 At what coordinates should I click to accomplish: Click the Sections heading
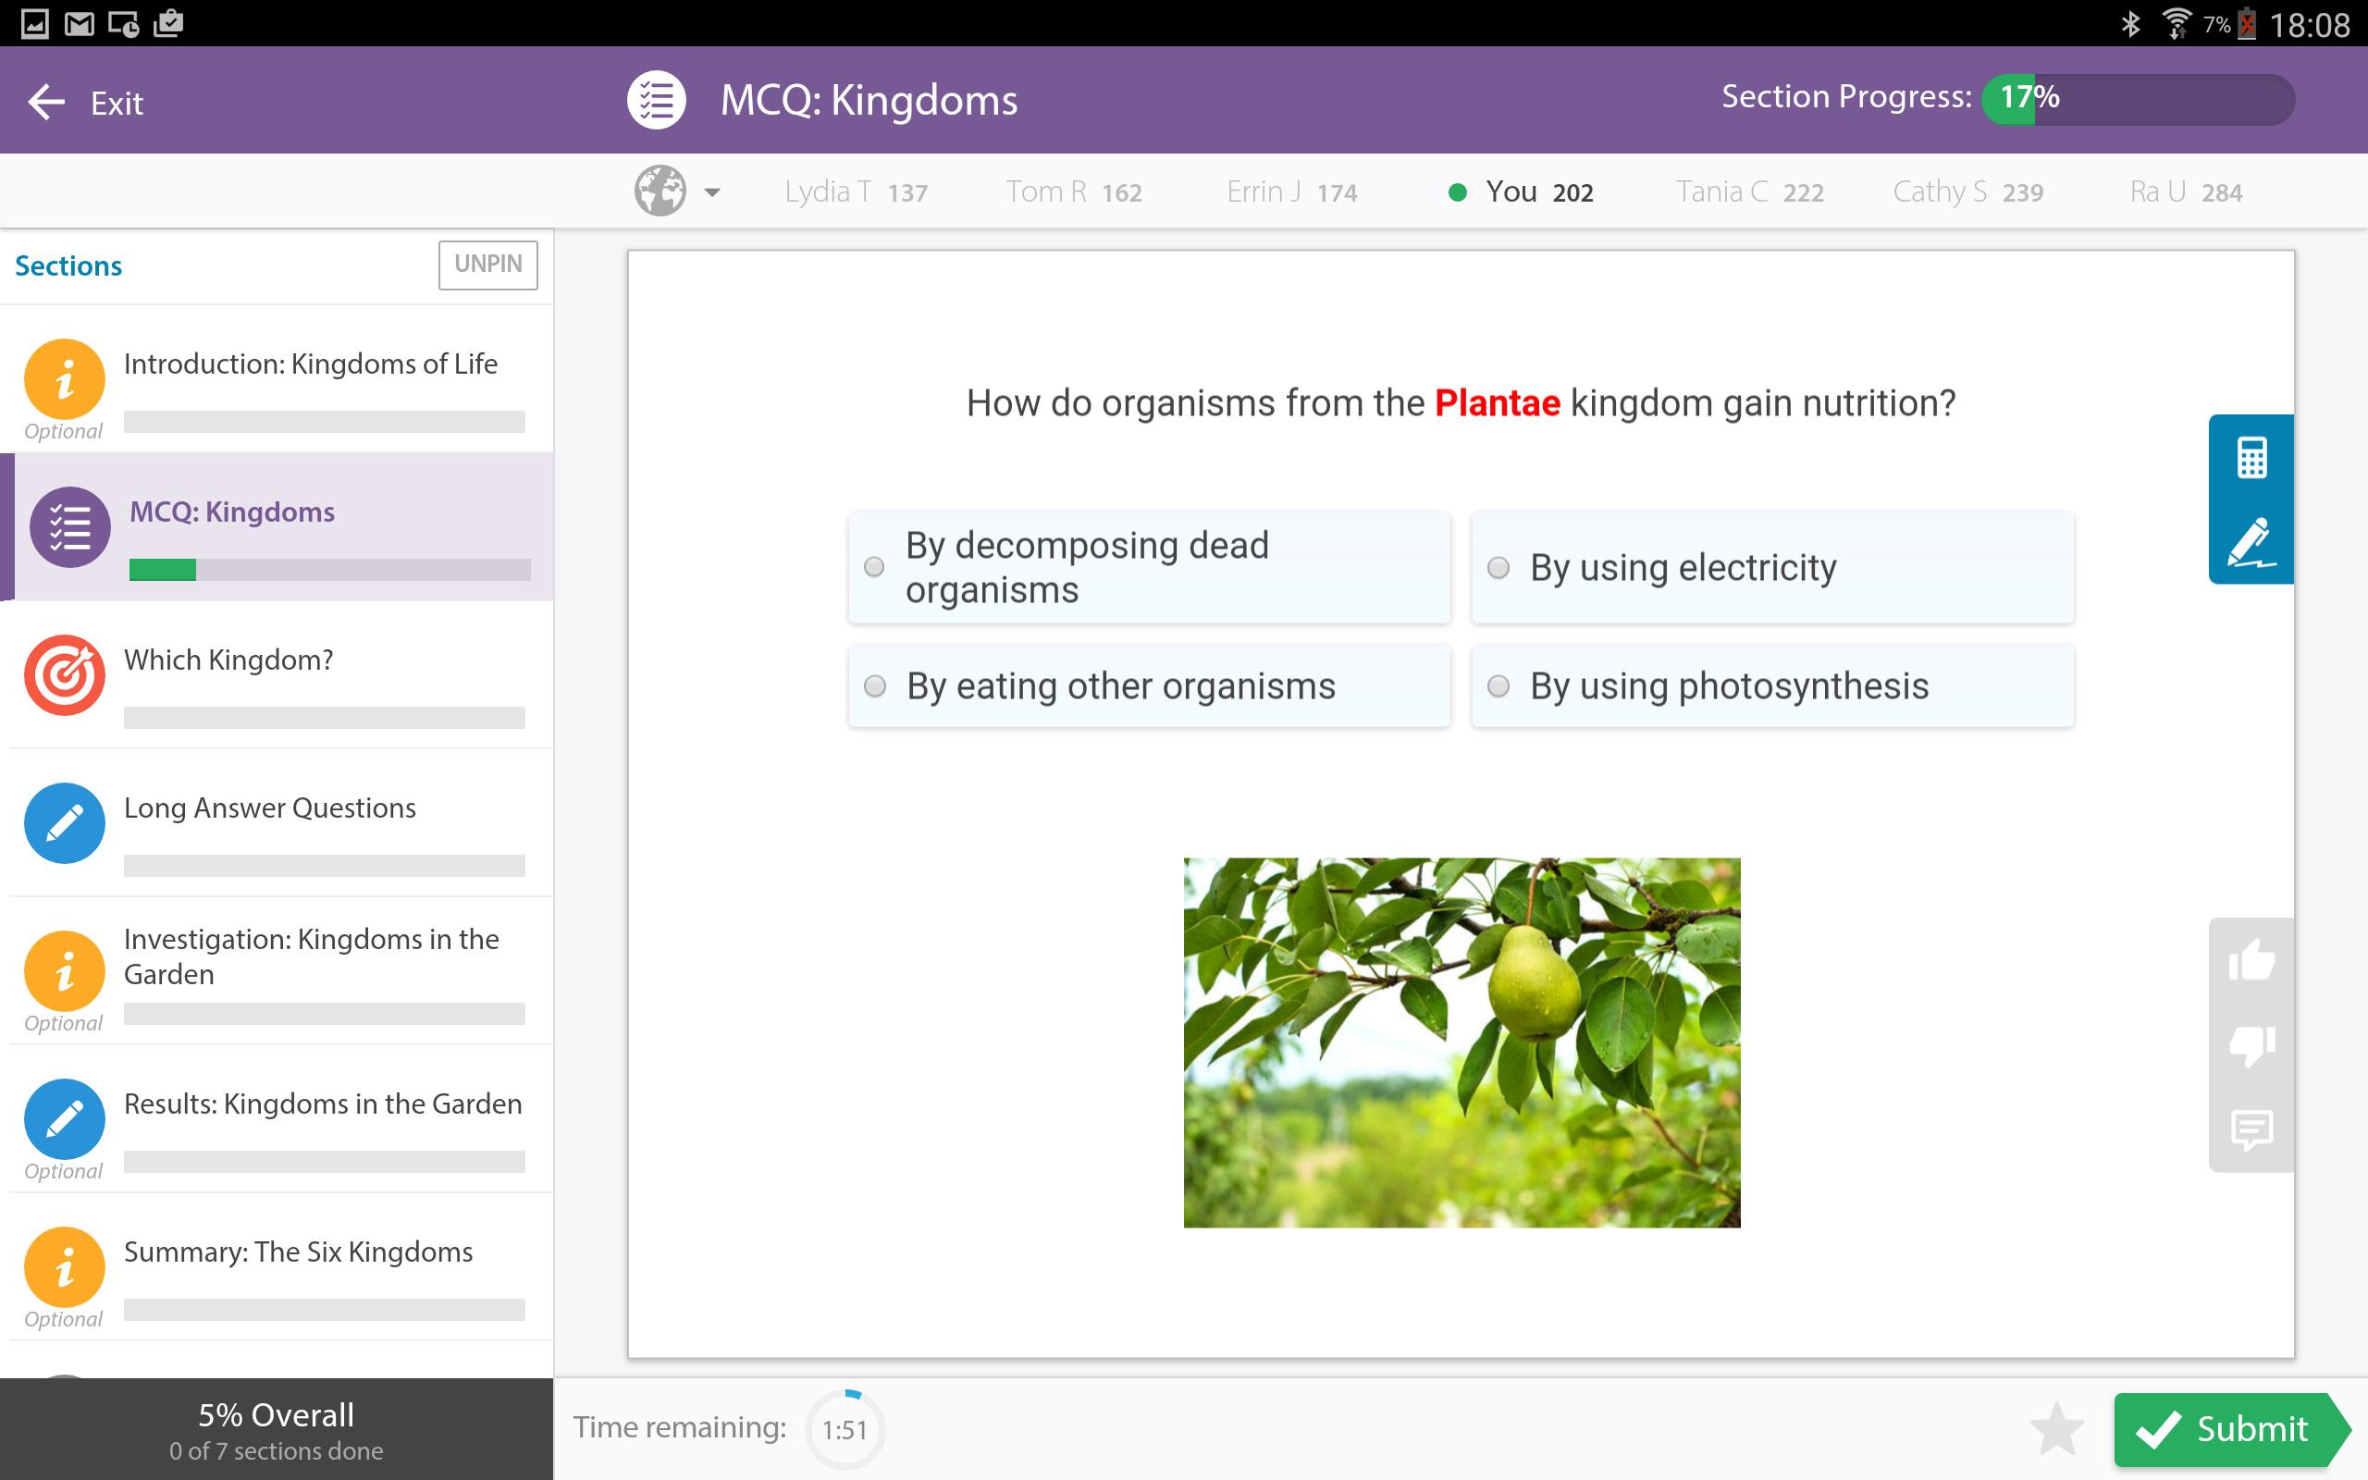(x=68, y=266)
